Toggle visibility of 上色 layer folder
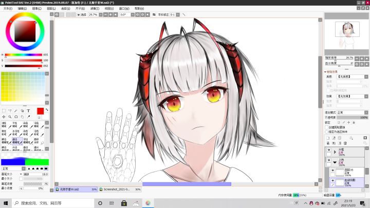The width and height of the screenshot is (370, 208). [329, 160]
